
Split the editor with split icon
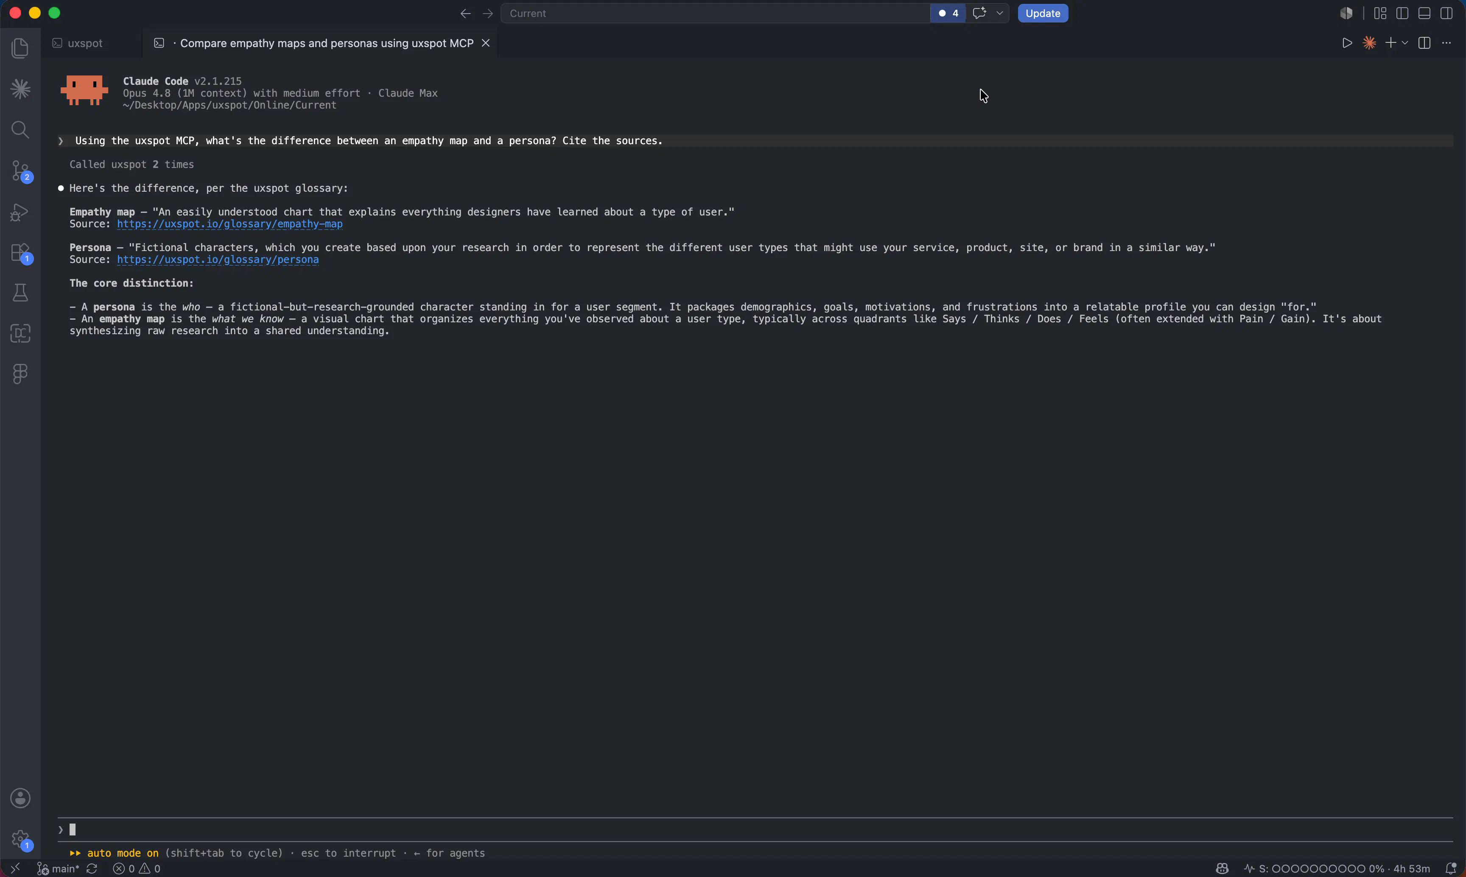click(x=1424, y=43)
